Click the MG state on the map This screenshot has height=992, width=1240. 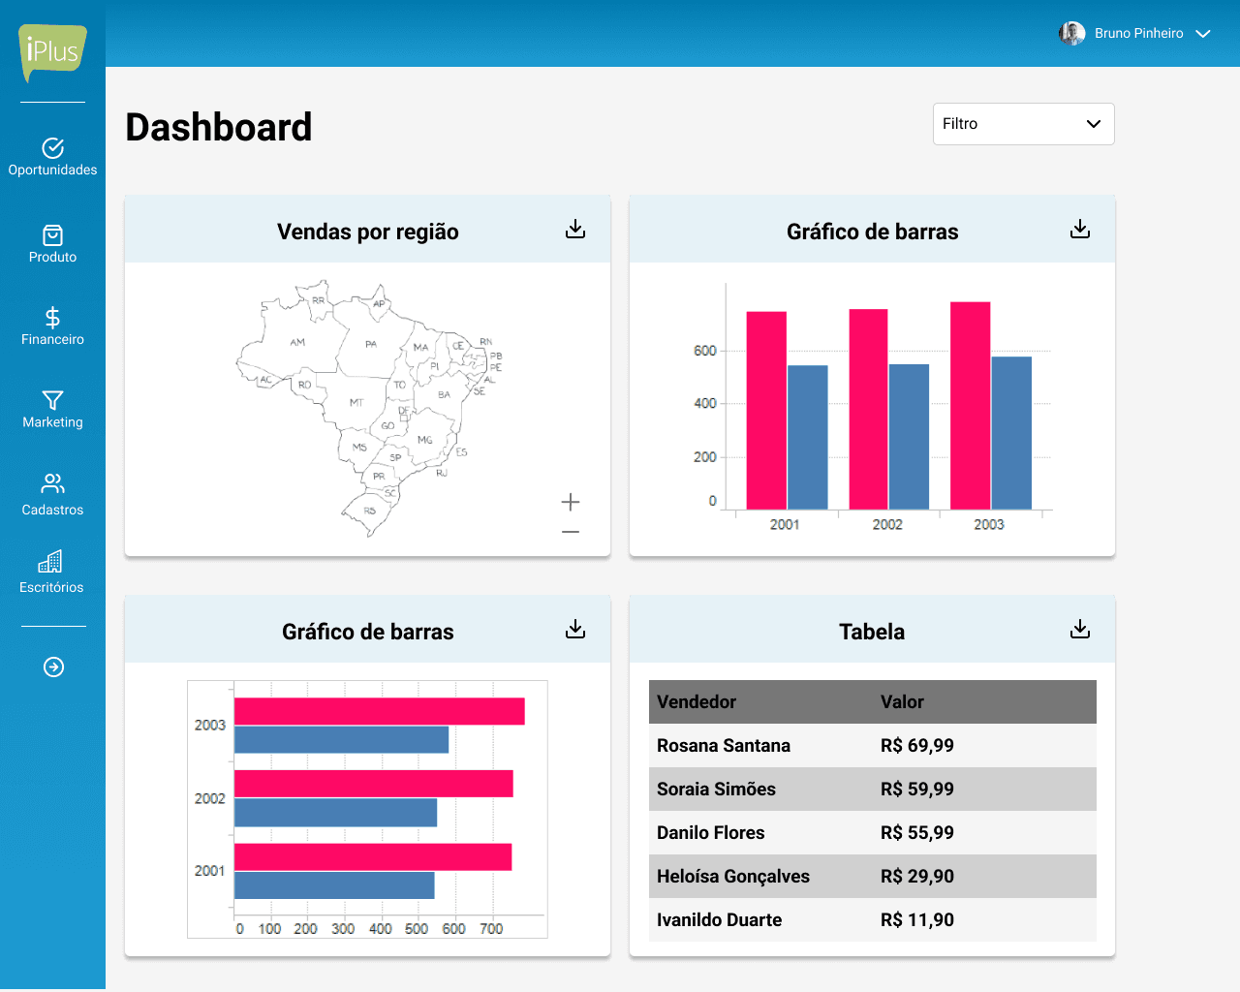click(425, 440)
